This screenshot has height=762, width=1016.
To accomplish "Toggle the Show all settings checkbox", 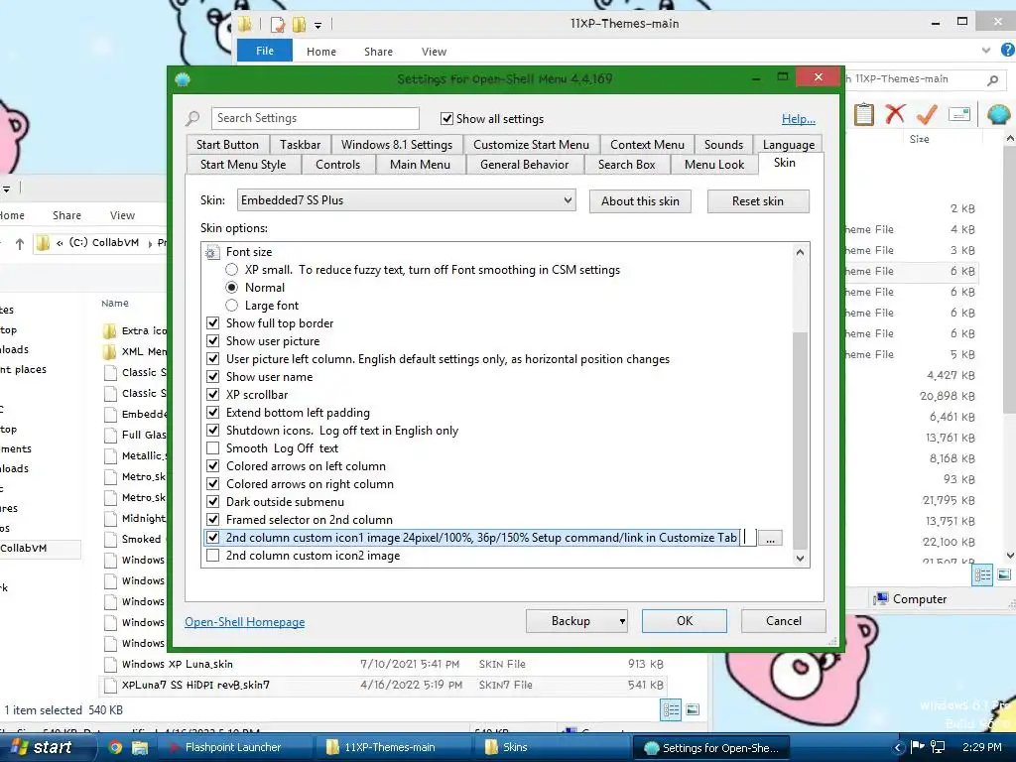I will point(446,119).
